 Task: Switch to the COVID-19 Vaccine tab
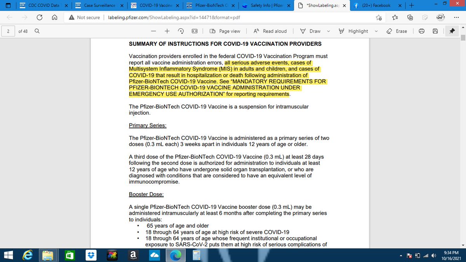click(x=155, y=5)
